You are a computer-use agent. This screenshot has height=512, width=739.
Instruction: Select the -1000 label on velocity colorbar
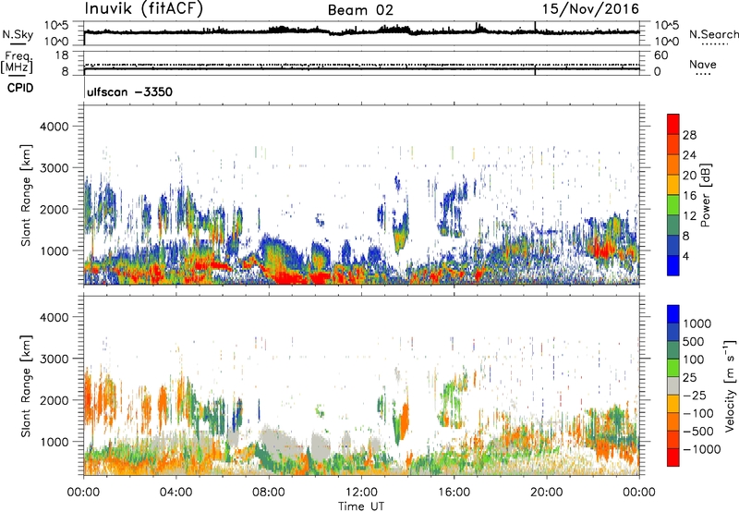click(701, 449)
